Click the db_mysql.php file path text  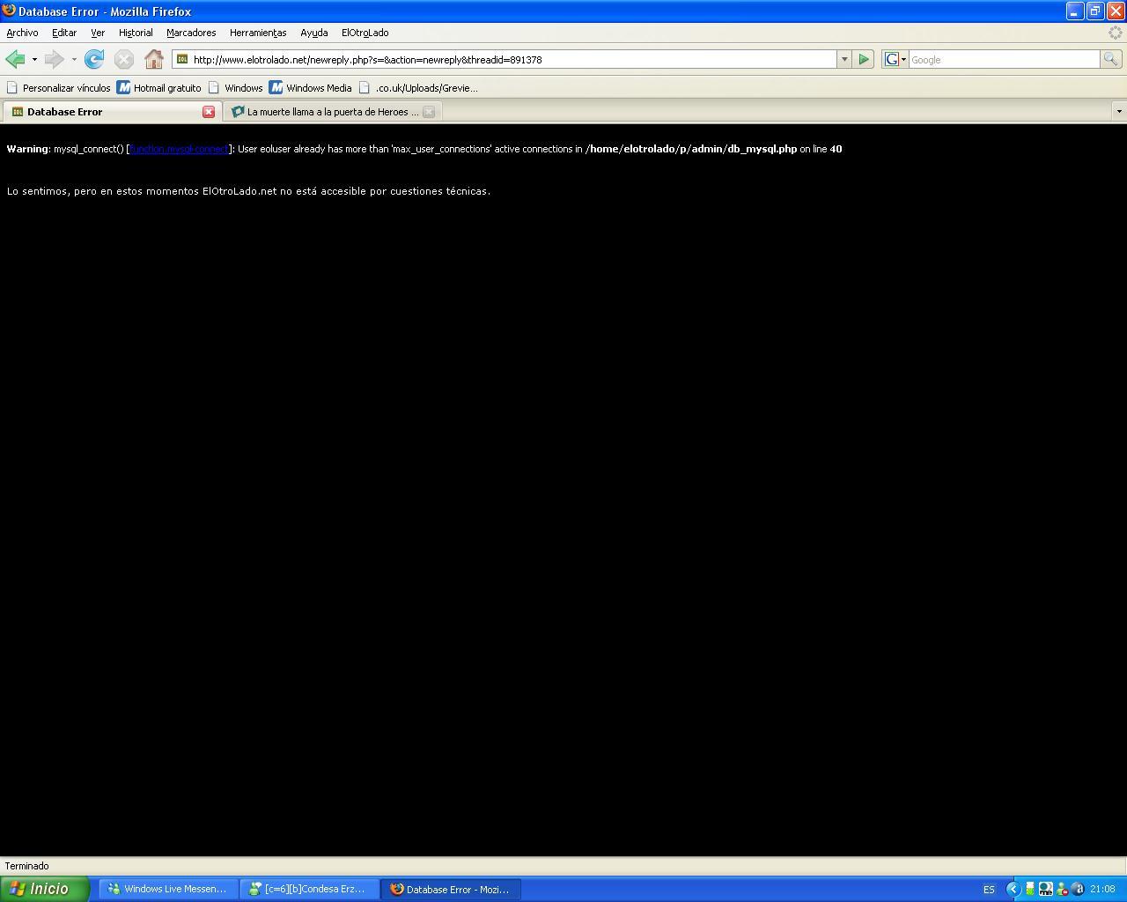(691, 149)
